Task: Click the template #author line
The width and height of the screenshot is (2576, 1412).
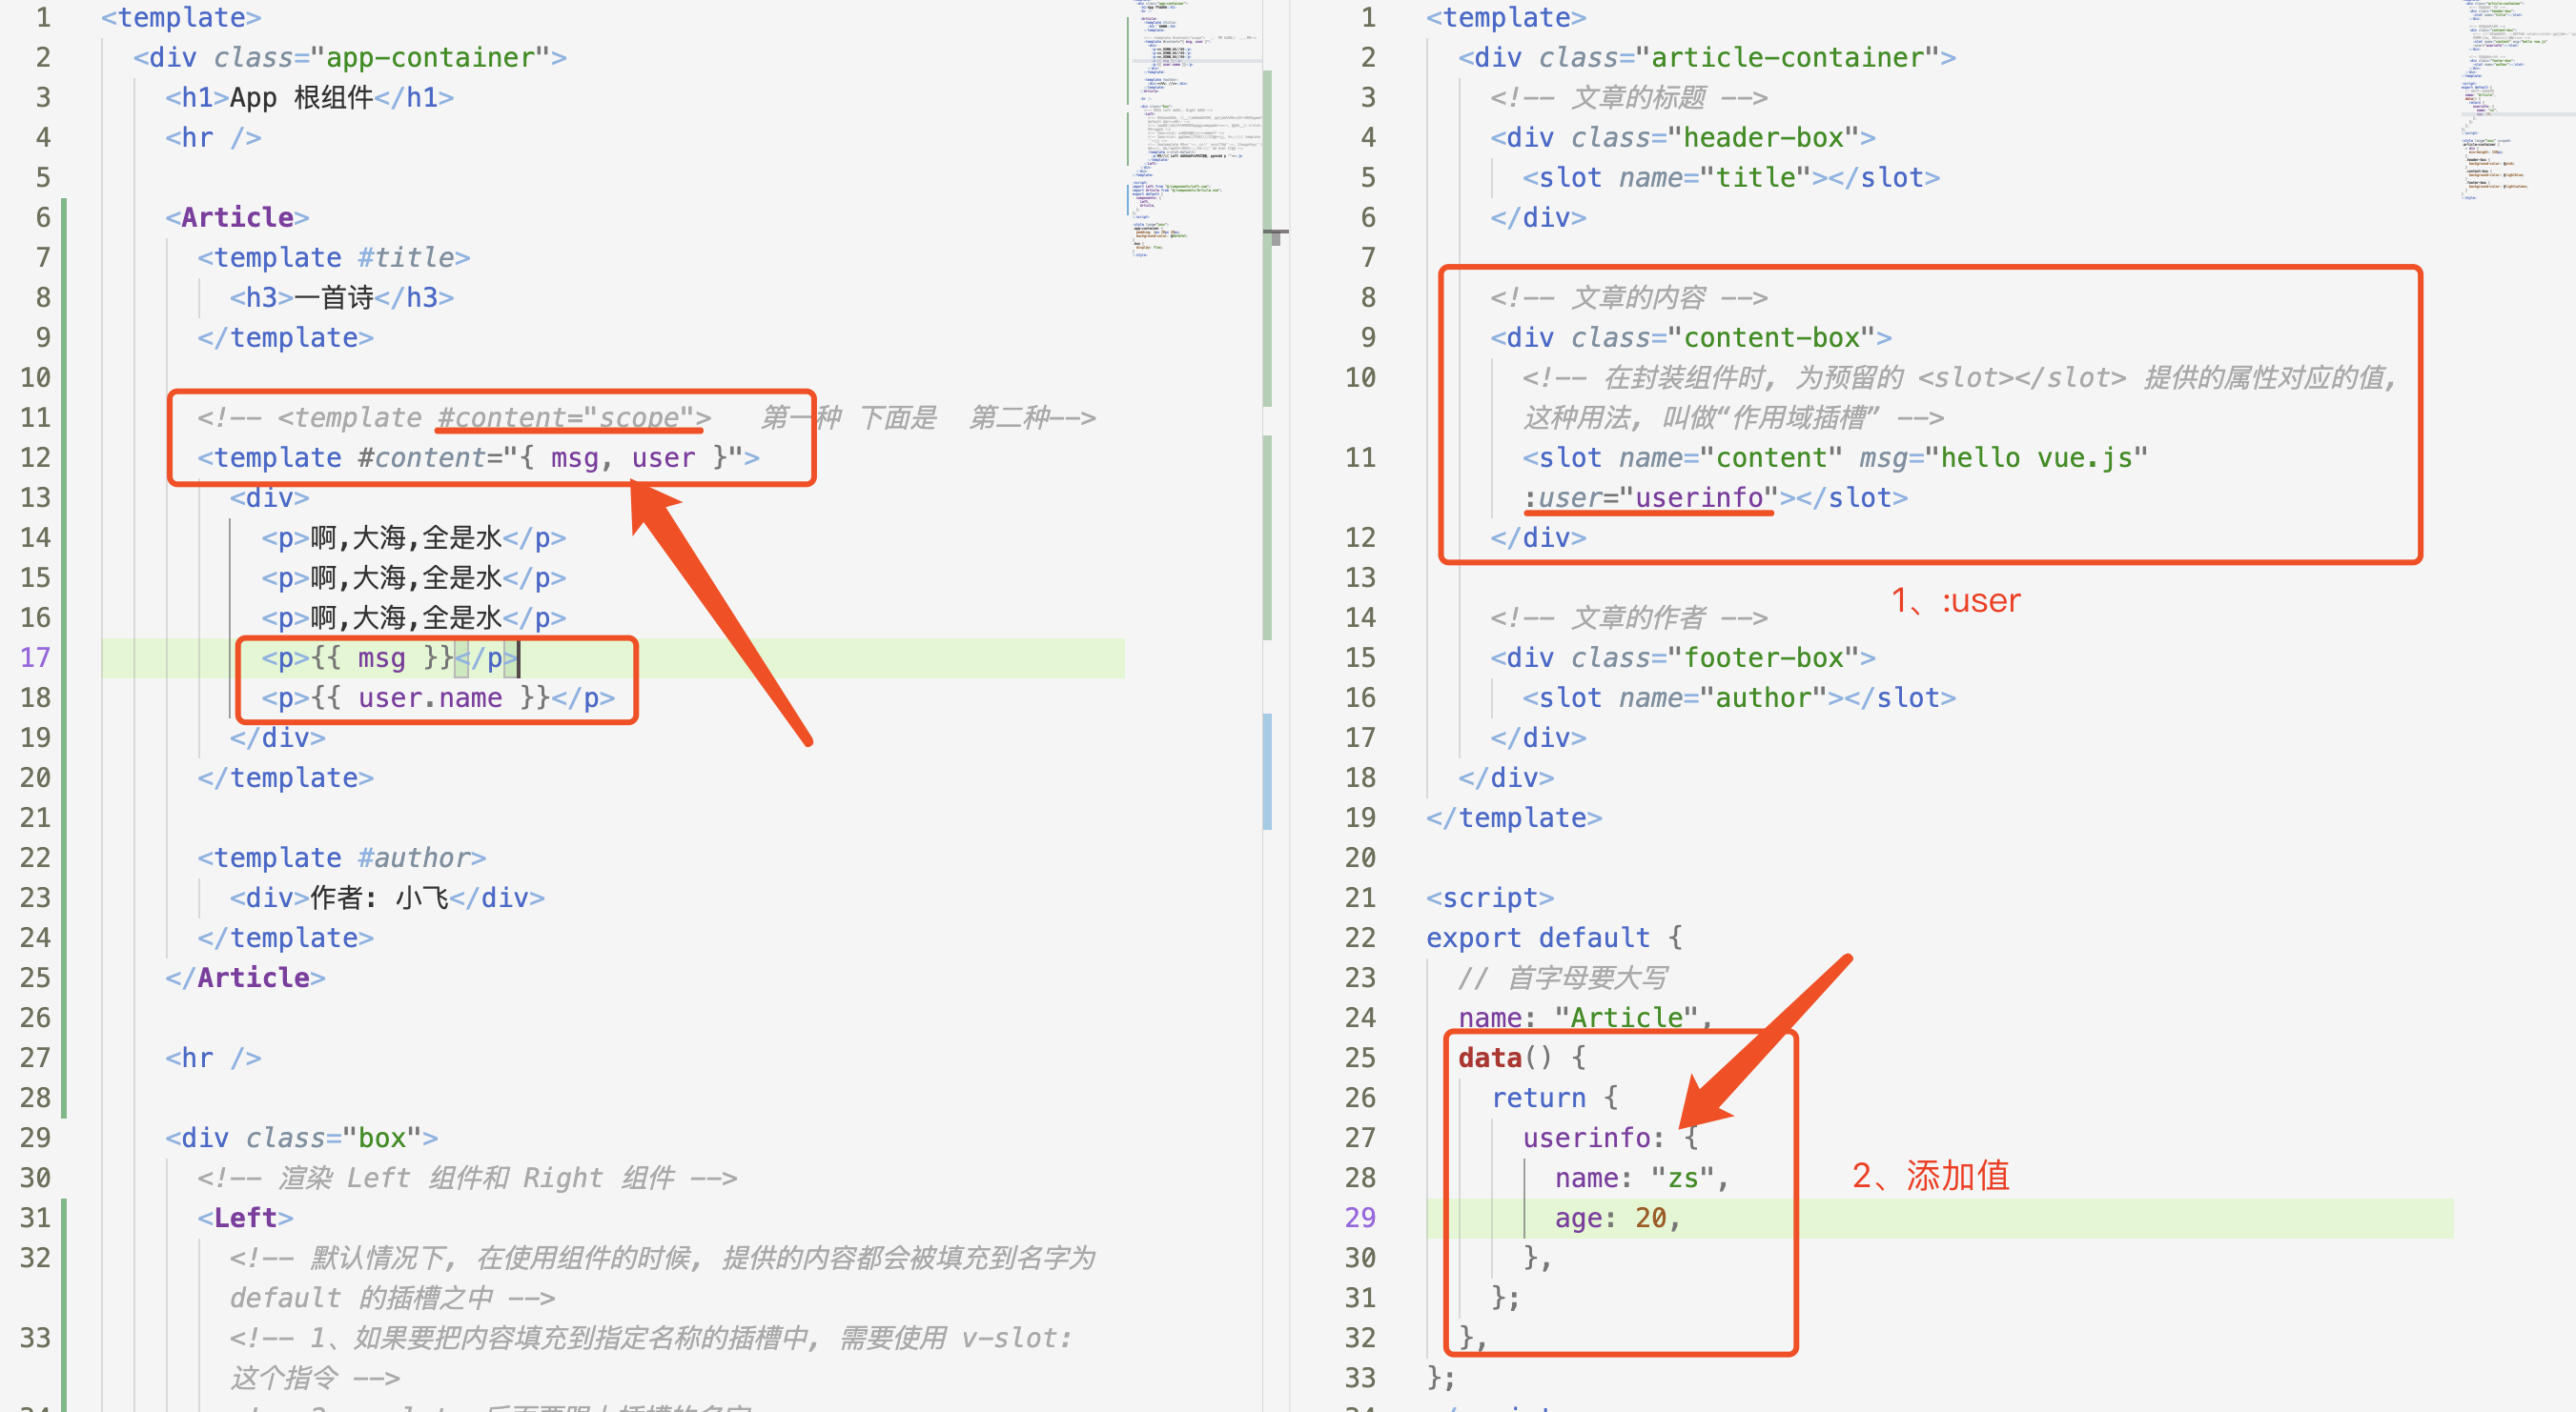Action: tap(341, 857)
